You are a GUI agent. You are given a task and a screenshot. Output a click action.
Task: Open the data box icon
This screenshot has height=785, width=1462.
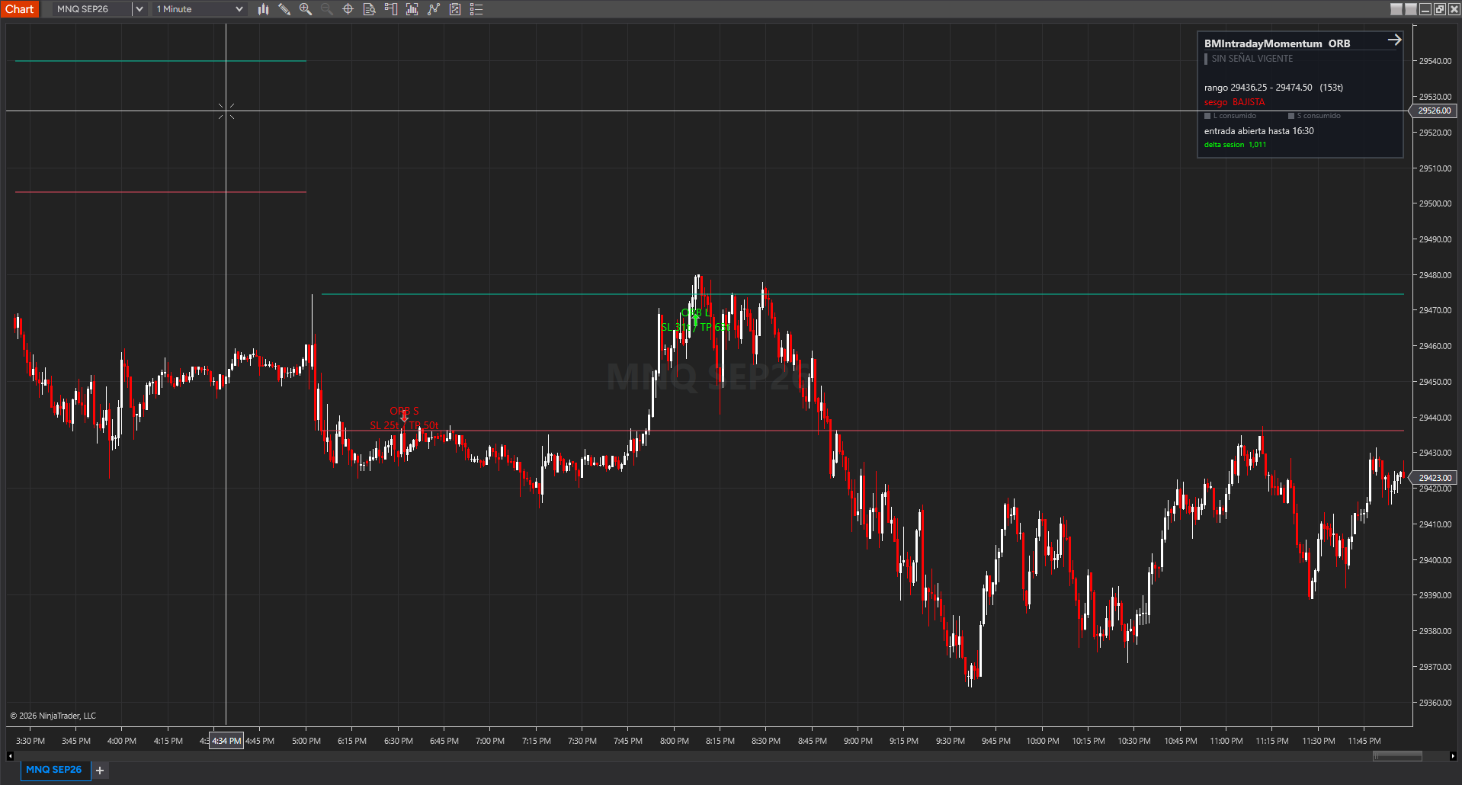(370, 9)
